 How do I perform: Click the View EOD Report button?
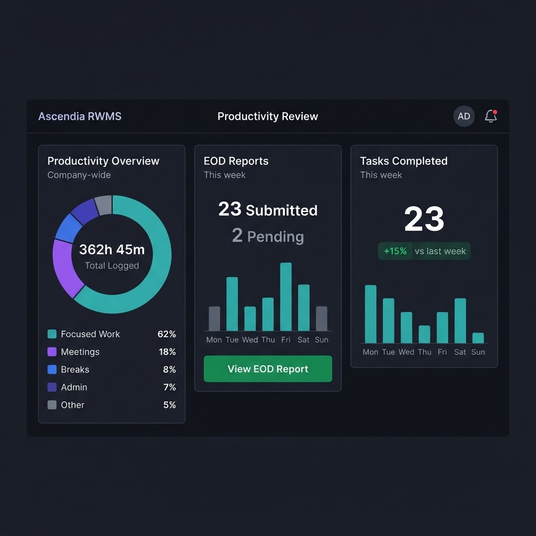tap(267, 369)
